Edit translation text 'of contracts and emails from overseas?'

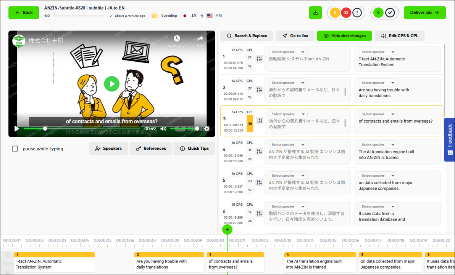click(x=395, y=122)
